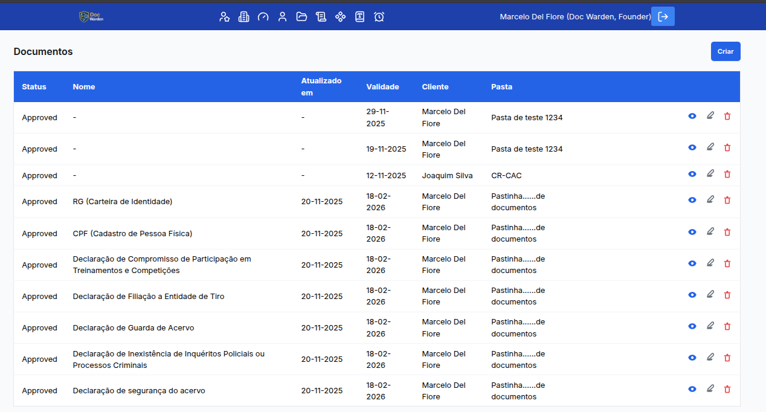Open the diamond-pattern apps icon in the navbar

click(341, 16)
